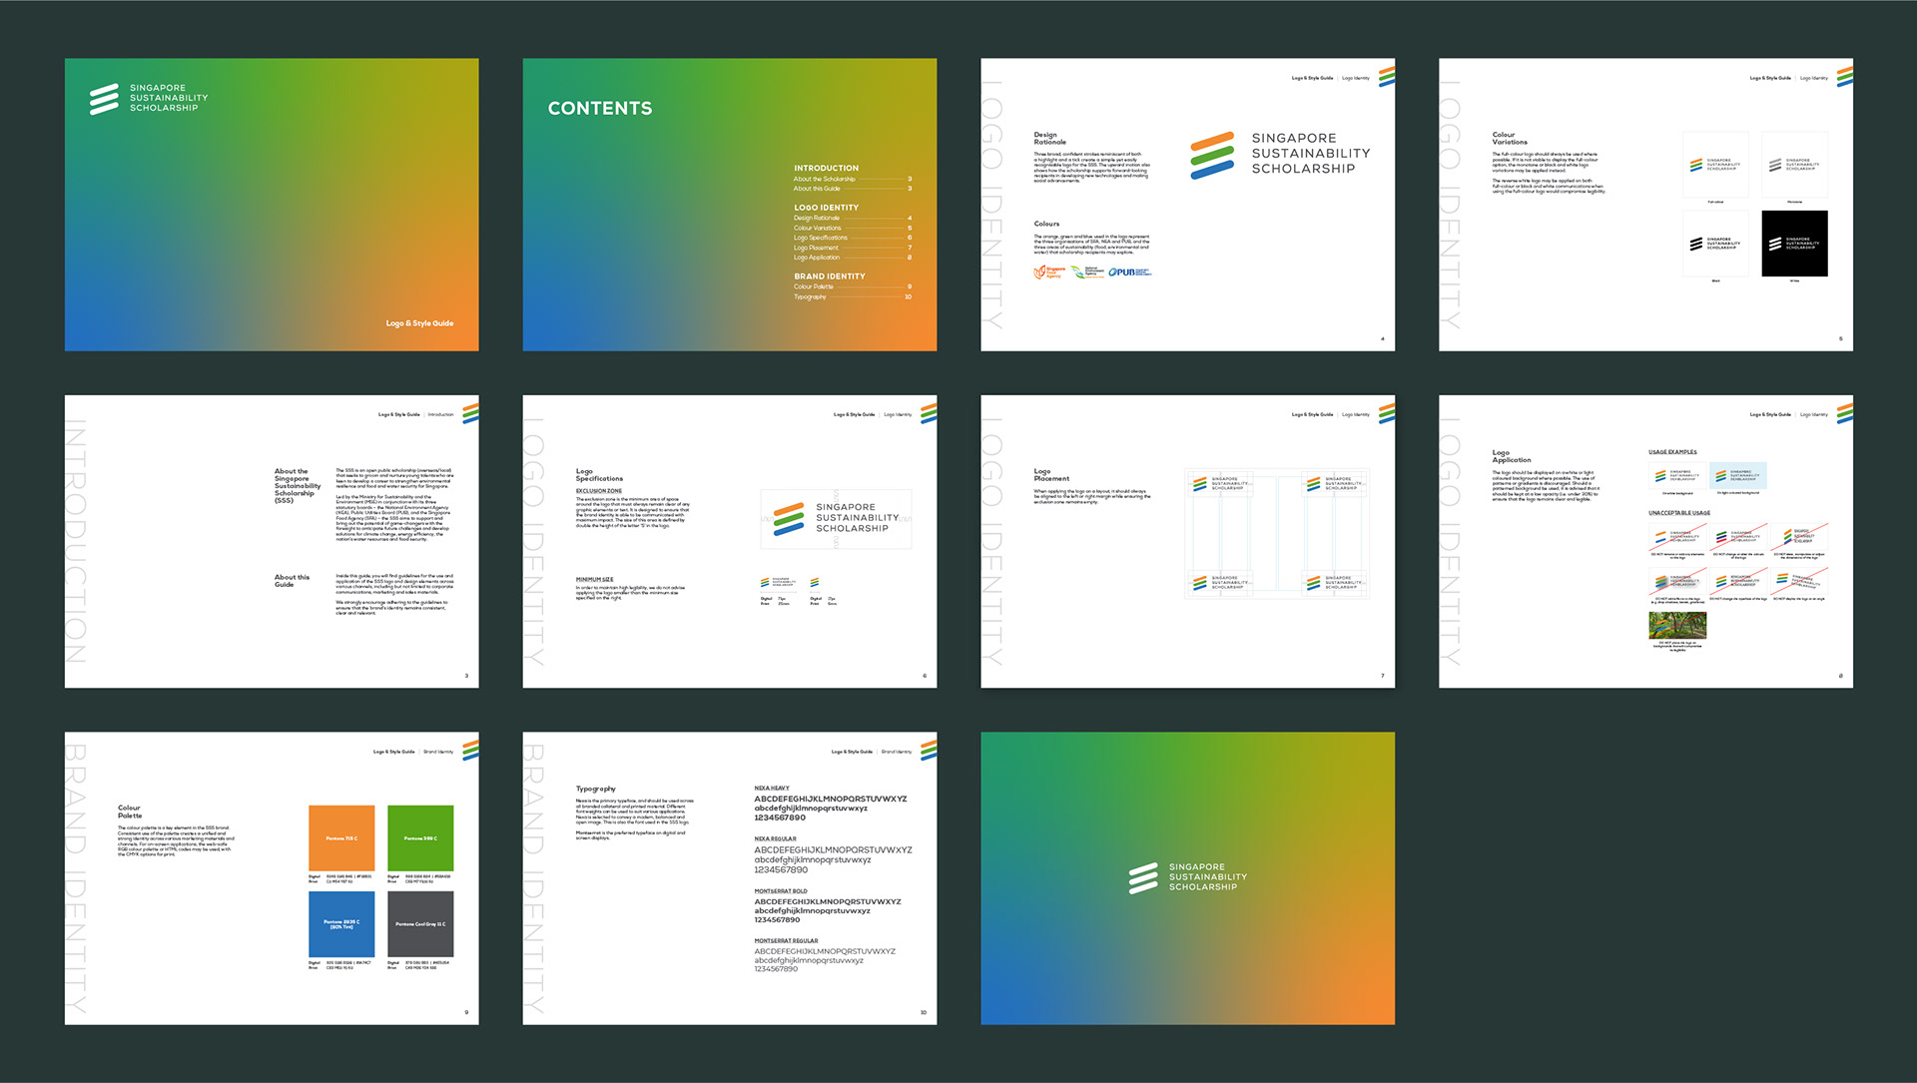The width and height of the screenshot is (1917, 1083).
Task: Click the CONTENTS heading
Action: coord(600,108)
